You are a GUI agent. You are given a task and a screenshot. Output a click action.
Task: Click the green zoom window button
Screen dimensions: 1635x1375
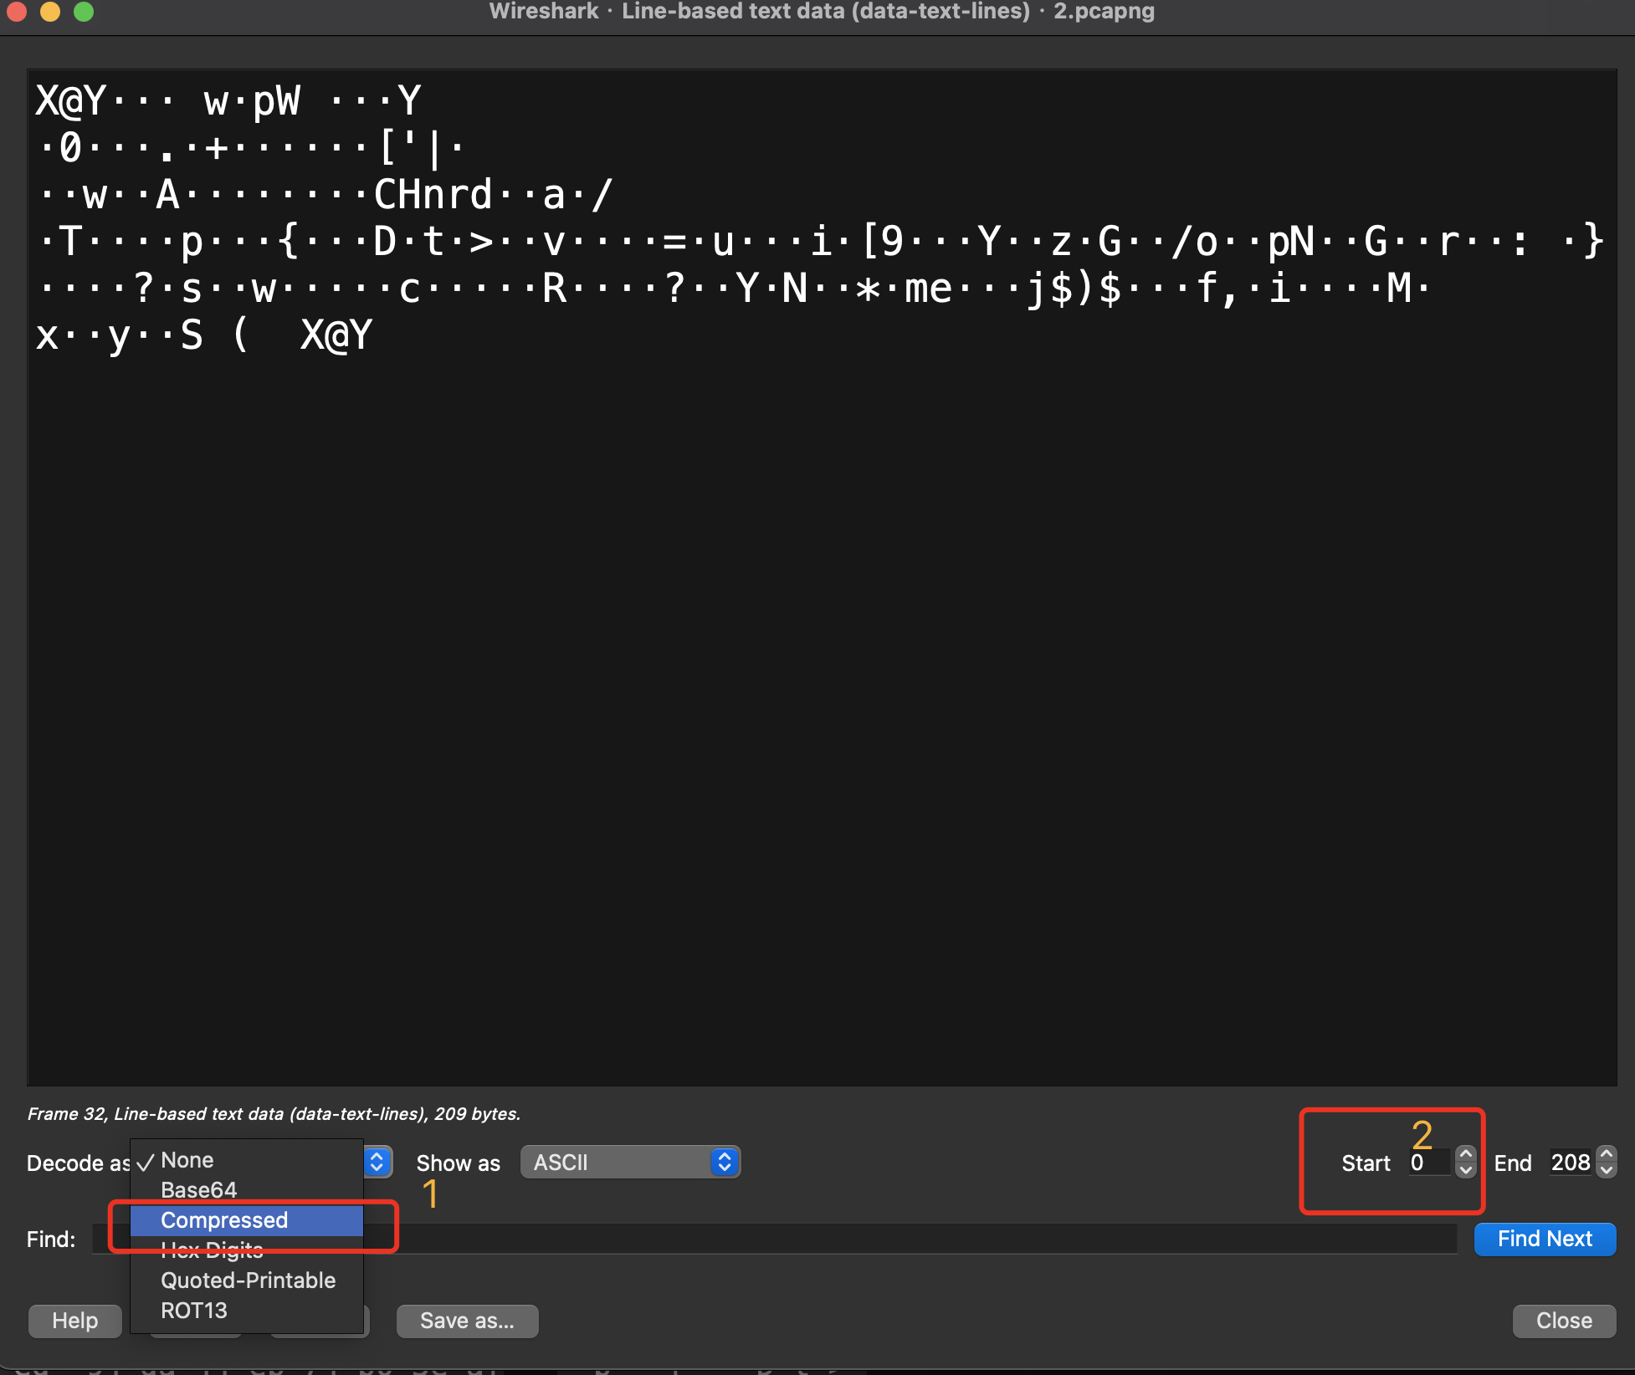click(84, 12)
